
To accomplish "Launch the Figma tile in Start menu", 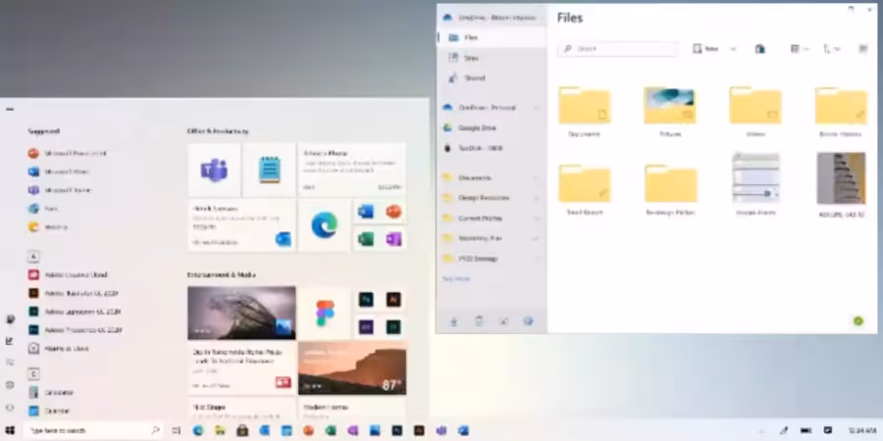I will point(325,313).
